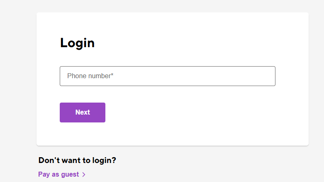Choose Pay as guest instead of login
This screenshot has width=324, height=182.
click(x=58, y=175)
